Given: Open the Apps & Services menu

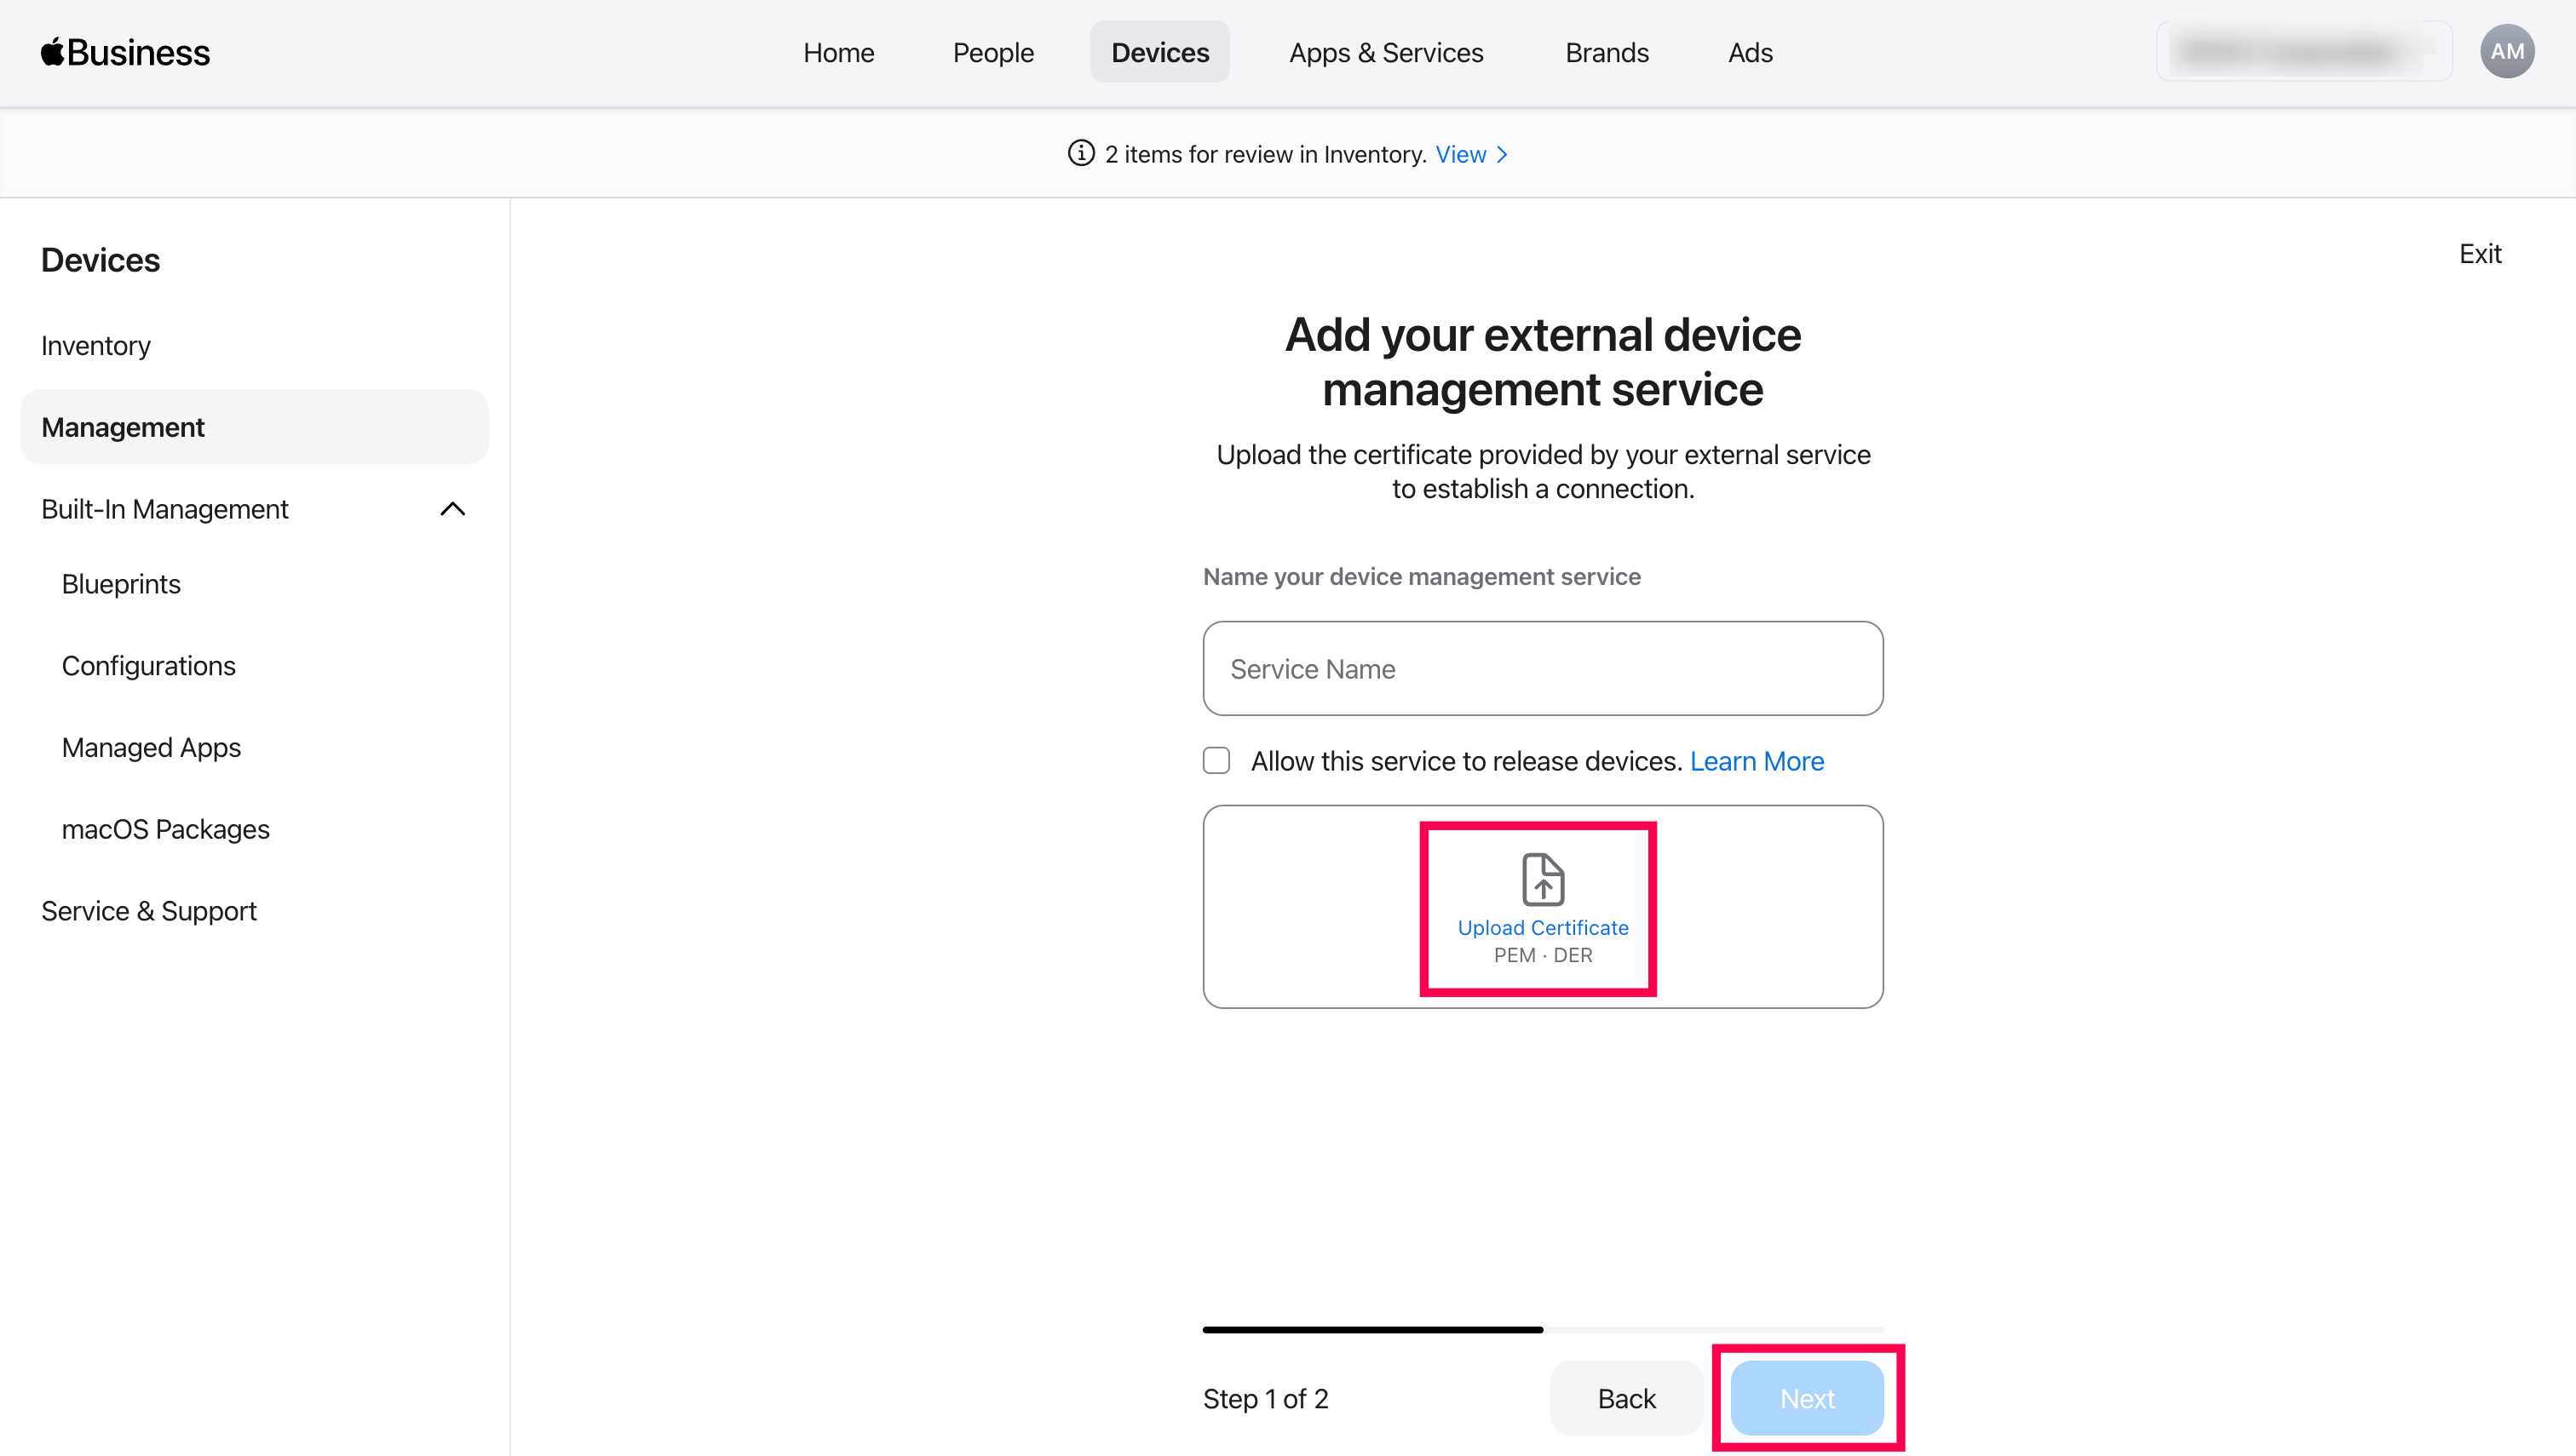Looking at the screenshot, I should 1386,52.
